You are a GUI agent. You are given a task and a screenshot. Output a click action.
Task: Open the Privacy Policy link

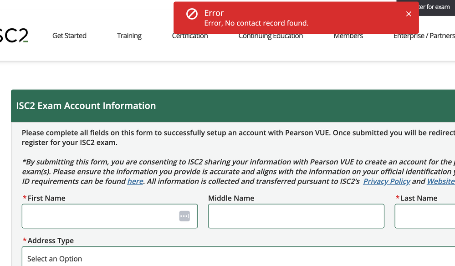pyautogui.click(x=387, y=181)
